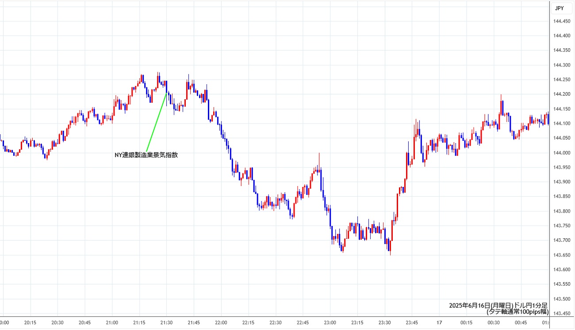Click the 144.050 price axis label
Viewport: 575px width, 330px height.
pos(562,138)
